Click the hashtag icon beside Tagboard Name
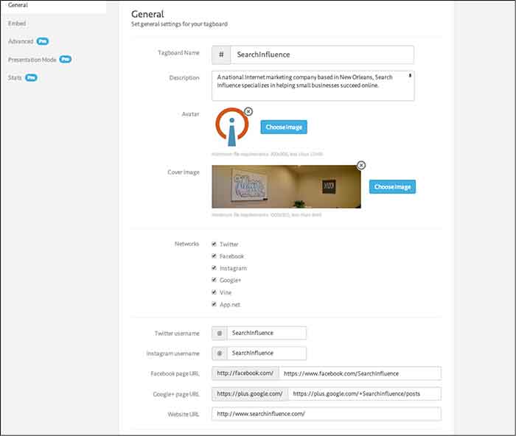The width and height of the screenshot is (516, 436). (x=221, y=54)
